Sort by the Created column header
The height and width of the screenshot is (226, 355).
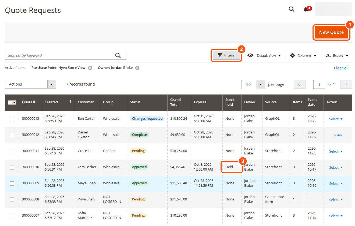(x=58, y=102)
